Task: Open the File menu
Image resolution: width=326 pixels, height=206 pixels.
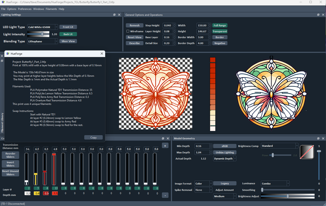Action: 3,9
